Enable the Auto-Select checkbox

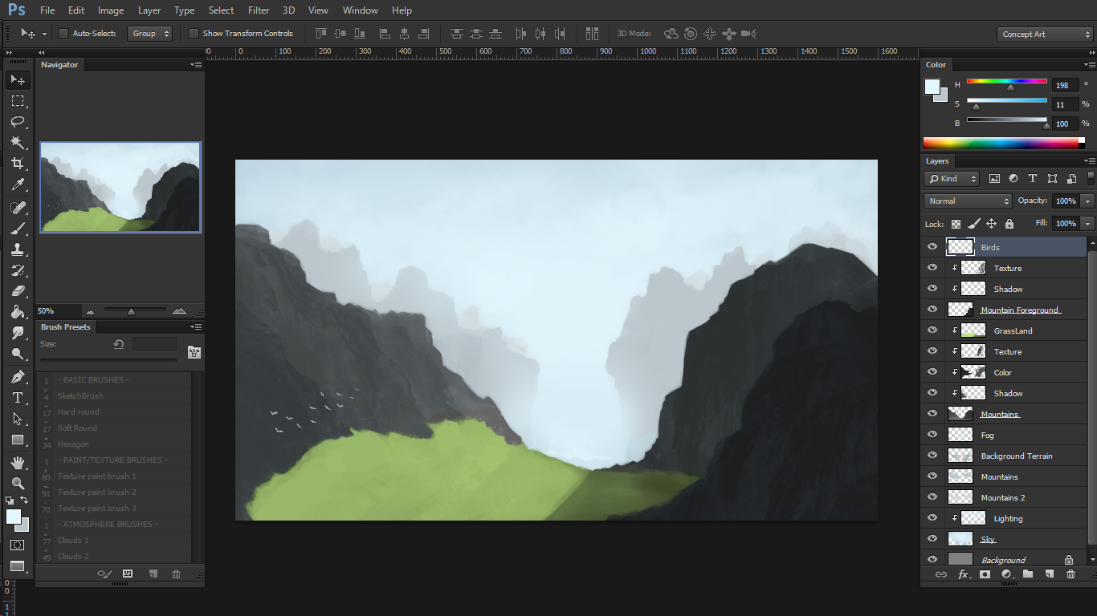click(x=63, y=34)
